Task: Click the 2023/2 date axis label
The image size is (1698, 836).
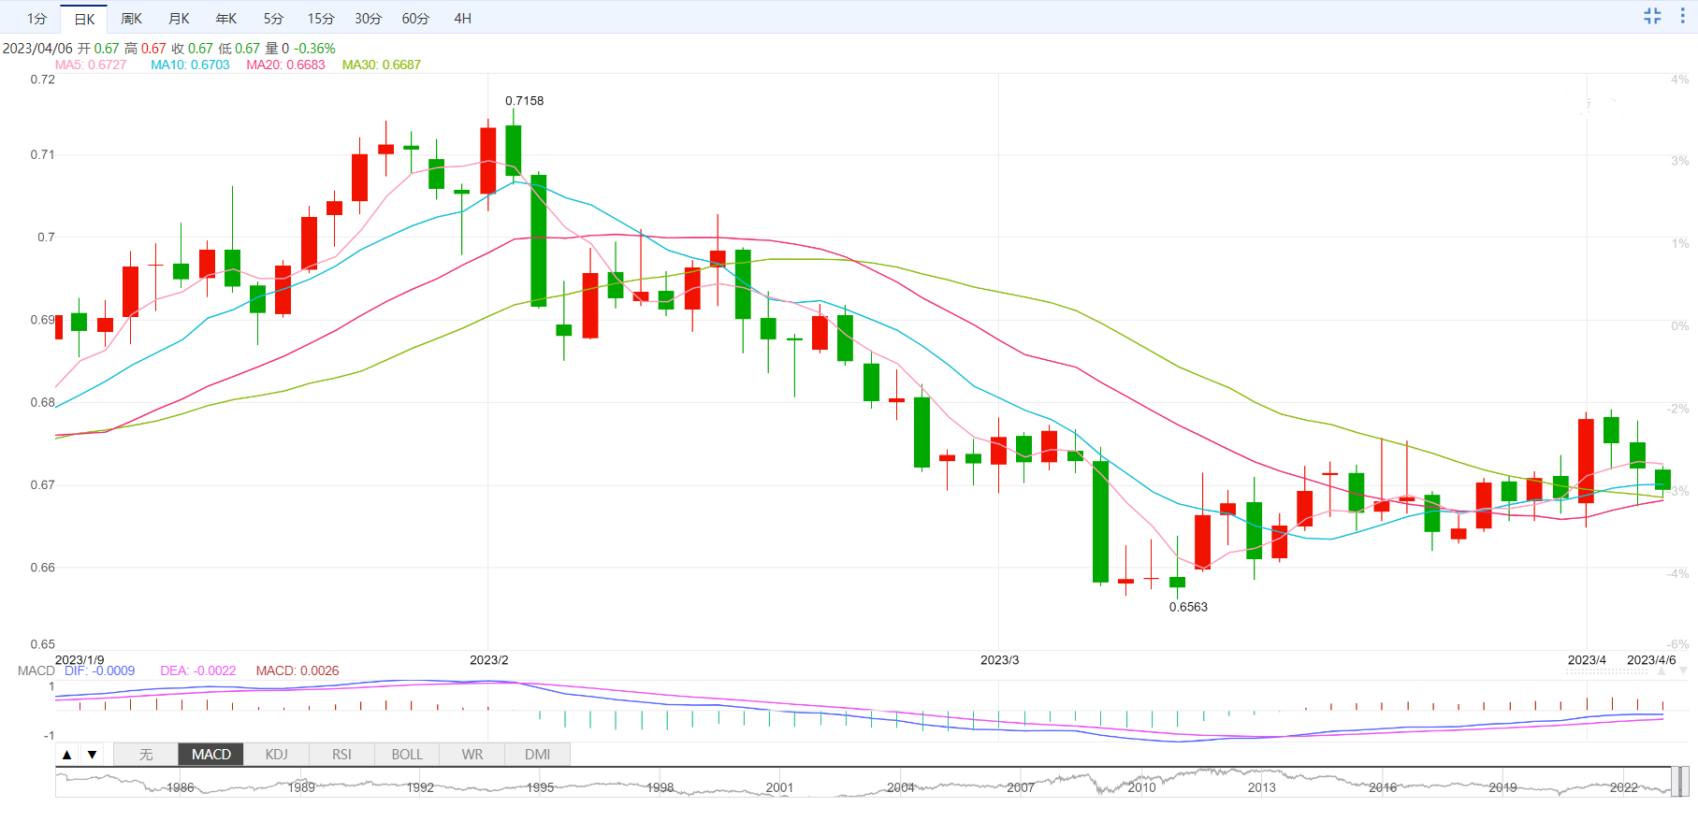Action: coord(489,660)
